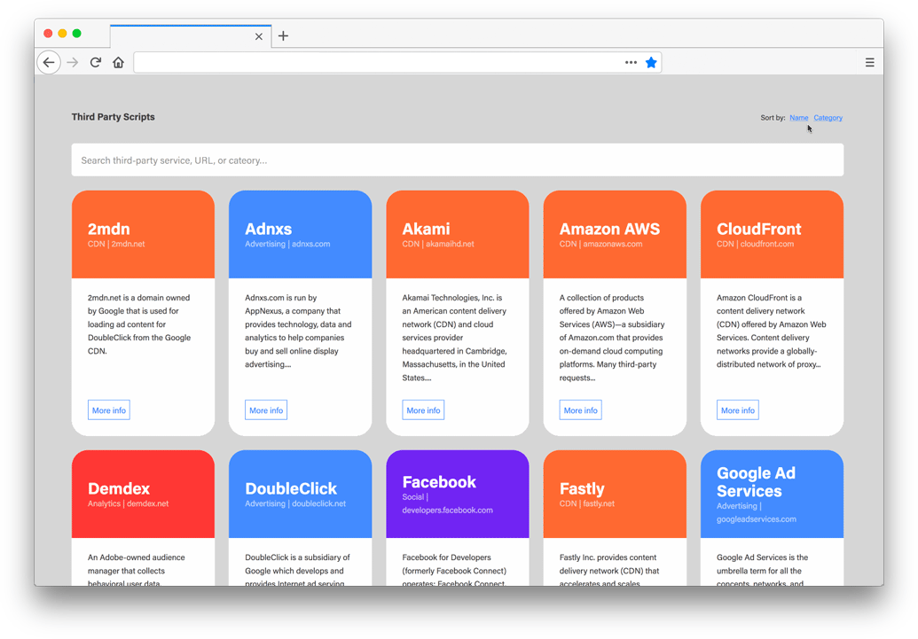Click the 2mdn.net description paragraph
This screenshot has width=918, height=639.
tap(139, 324)
